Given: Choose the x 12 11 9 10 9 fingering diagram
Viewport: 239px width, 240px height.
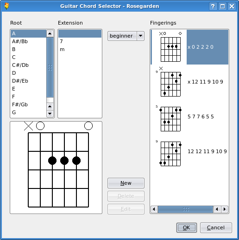Looking at the screenshot, I should 189,82.
